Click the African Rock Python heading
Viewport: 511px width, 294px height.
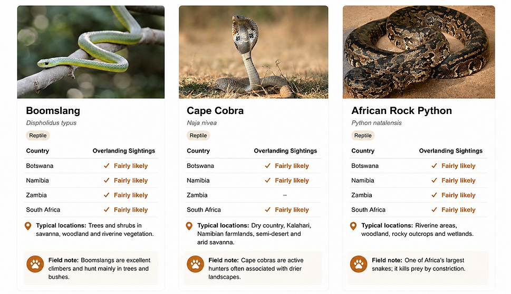coord(401,111)
